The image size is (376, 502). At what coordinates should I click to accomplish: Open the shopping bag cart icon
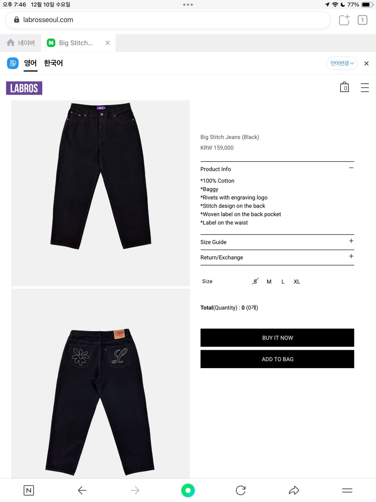coord(344,87)
